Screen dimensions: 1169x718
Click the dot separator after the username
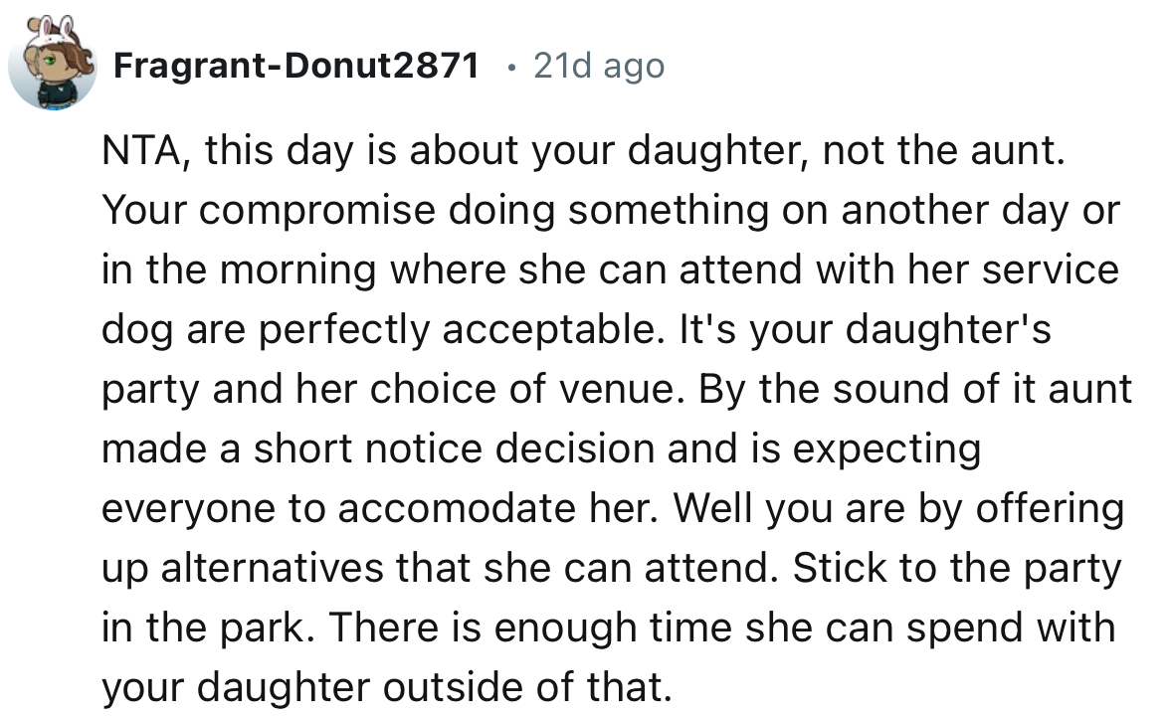511,66
